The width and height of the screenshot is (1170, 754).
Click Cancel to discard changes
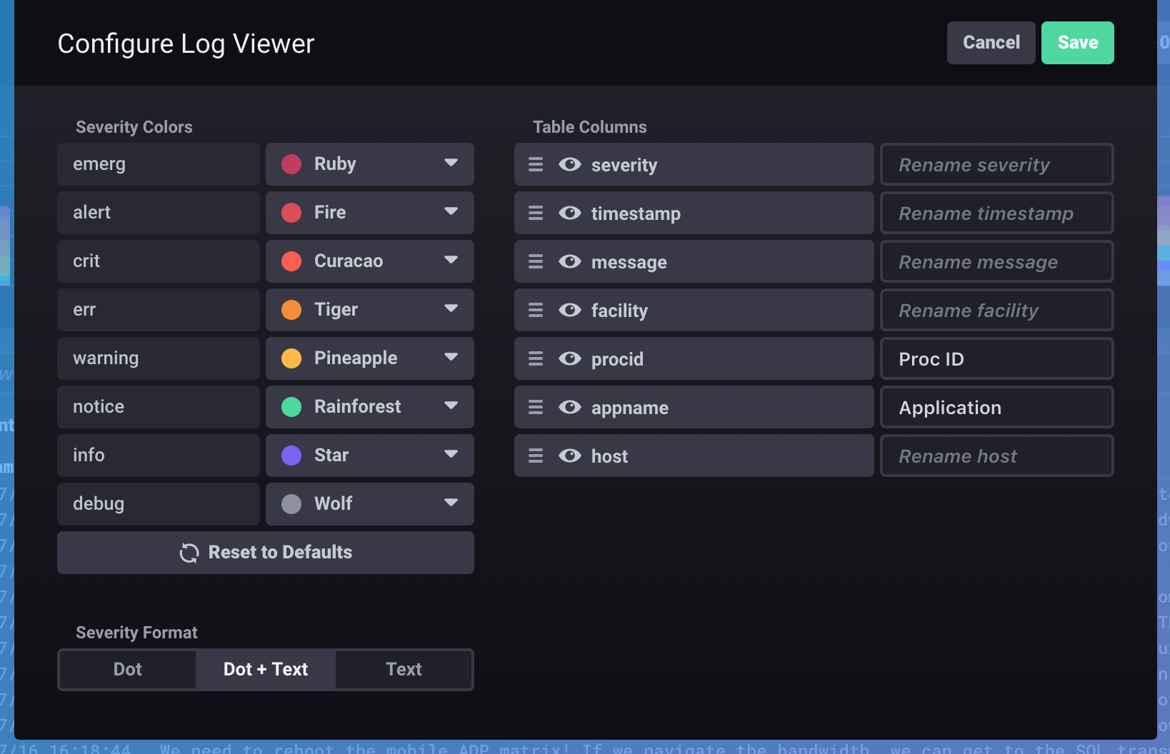pyautogui.click(x=991, y=43)
